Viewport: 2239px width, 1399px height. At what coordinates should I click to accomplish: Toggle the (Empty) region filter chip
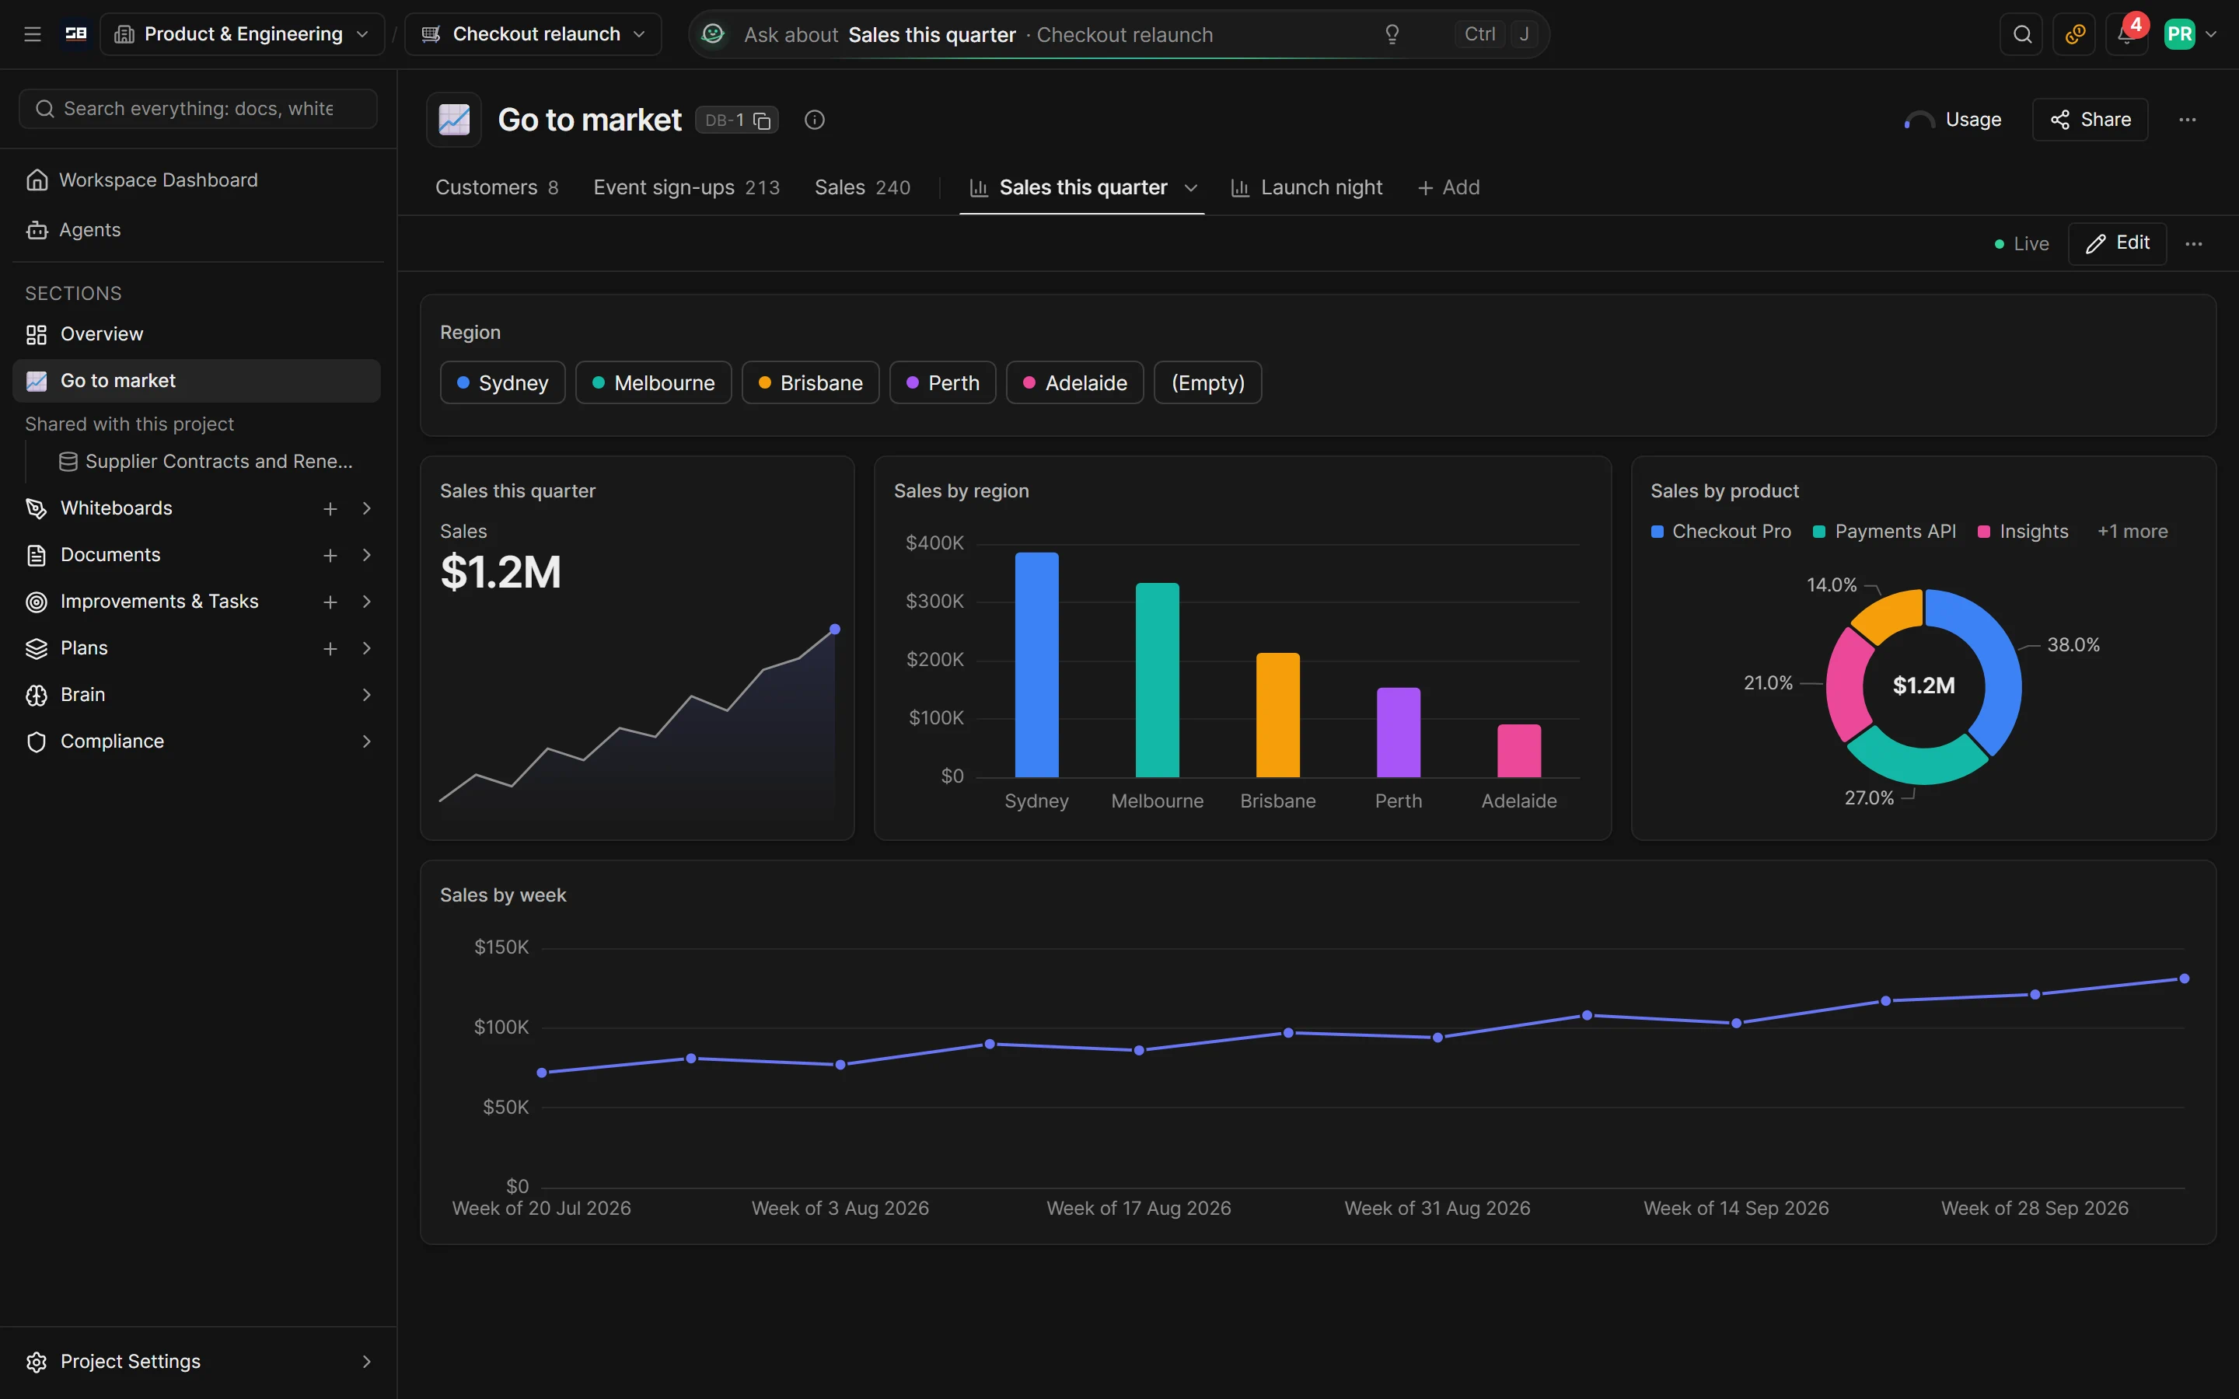pyautogui.click(x=1207, y=383)
